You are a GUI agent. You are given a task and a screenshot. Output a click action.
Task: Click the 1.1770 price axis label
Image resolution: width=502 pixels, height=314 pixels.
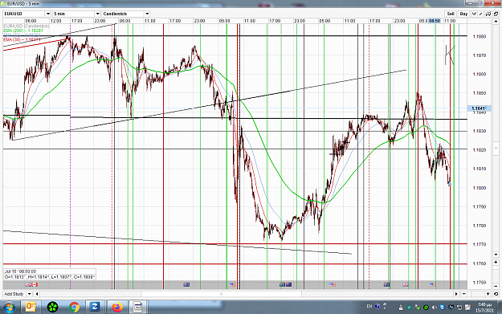(480, 245)
